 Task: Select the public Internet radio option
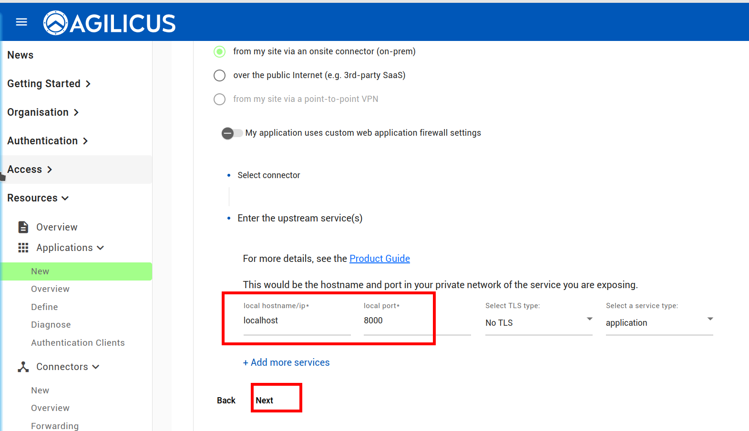(220, 75)
